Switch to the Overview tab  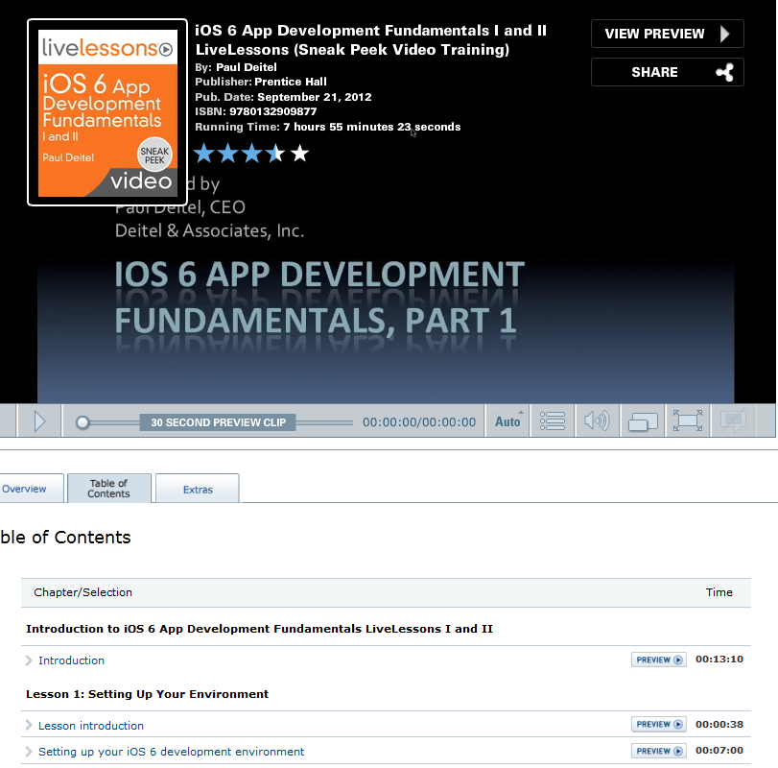click(25, 489)
